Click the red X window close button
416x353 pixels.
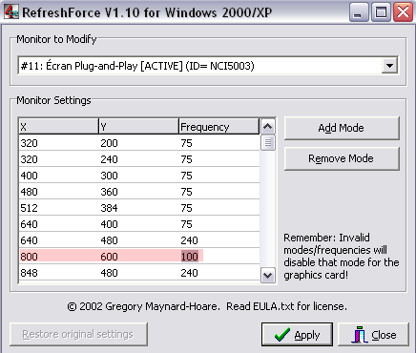click(403, 12)
